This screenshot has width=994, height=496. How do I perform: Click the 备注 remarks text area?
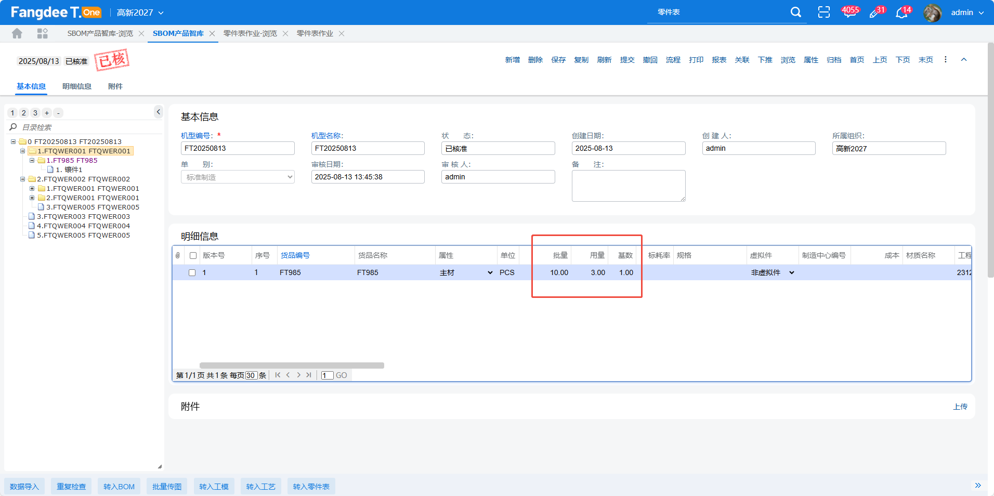(x=628, y=186)
